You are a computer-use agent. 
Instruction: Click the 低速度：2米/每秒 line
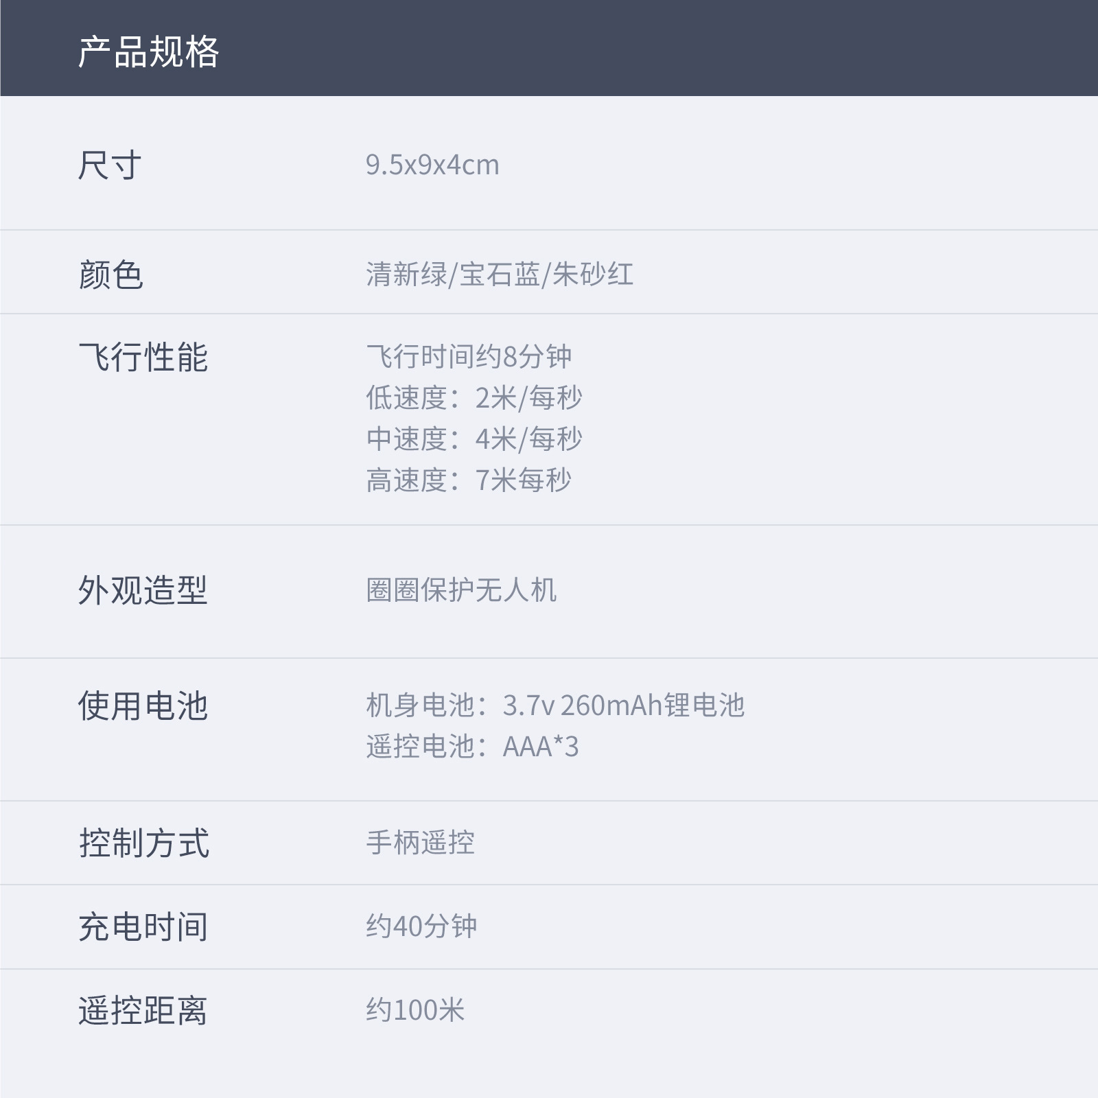coord(474,398)
